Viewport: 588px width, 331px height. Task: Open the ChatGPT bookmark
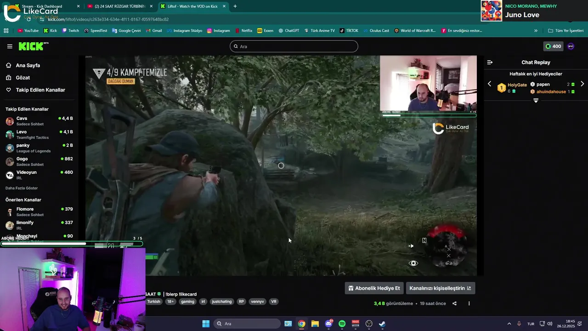point(288,31)
